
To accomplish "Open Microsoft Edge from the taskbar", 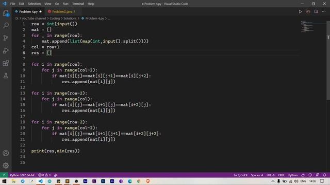I will 130,181.
